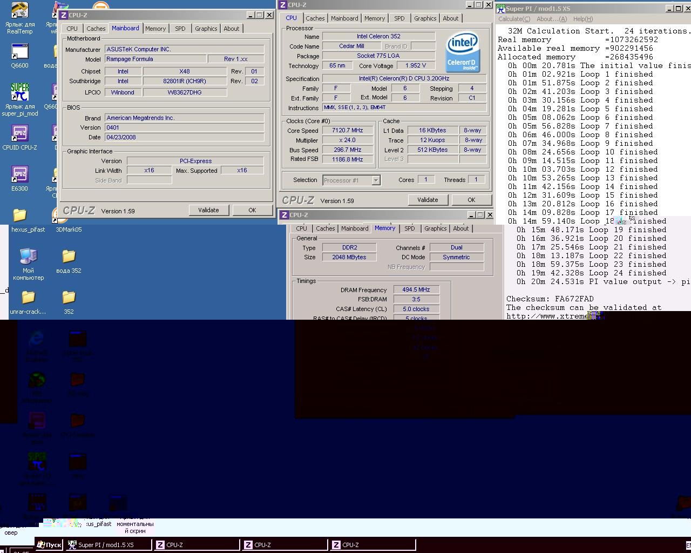Click the DRAM Frequency 494.5 MHz field
691x553 pixels.
coord(416,289)
